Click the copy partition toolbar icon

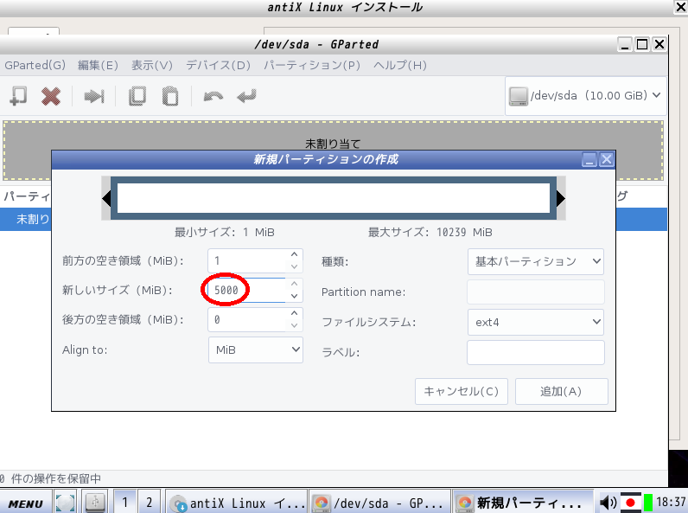coord(137,96)
